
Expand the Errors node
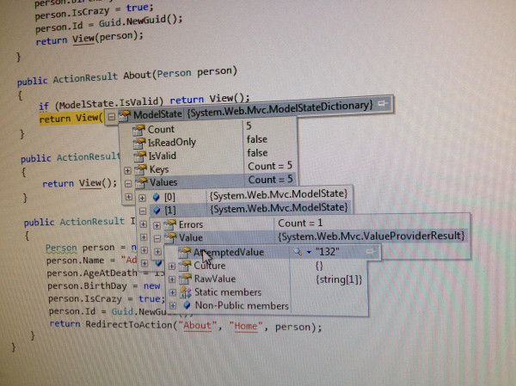pos(157,225)
